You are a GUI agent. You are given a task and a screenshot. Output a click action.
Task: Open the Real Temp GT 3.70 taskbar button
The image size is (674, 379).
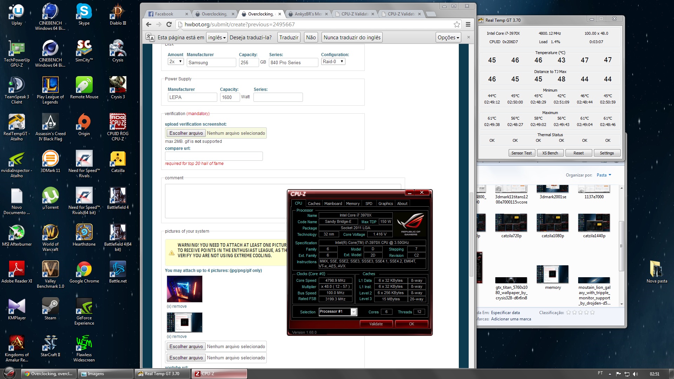pos(162,373)
